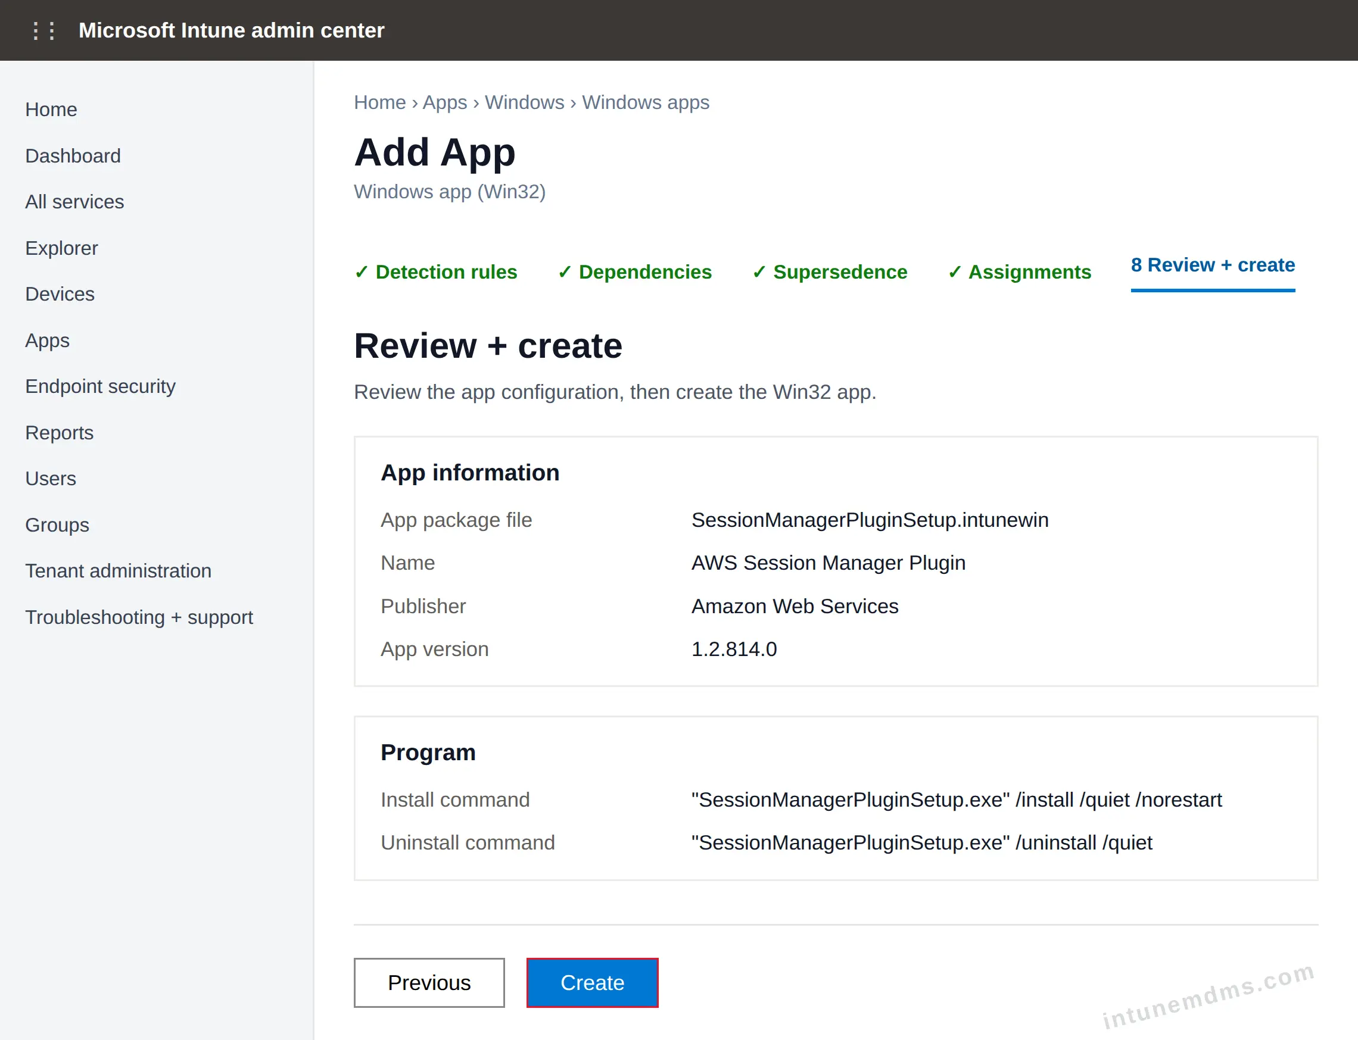Open Endpoint security section
The height and width of the screenshot is (1040, 1358).
click(101, 386)
